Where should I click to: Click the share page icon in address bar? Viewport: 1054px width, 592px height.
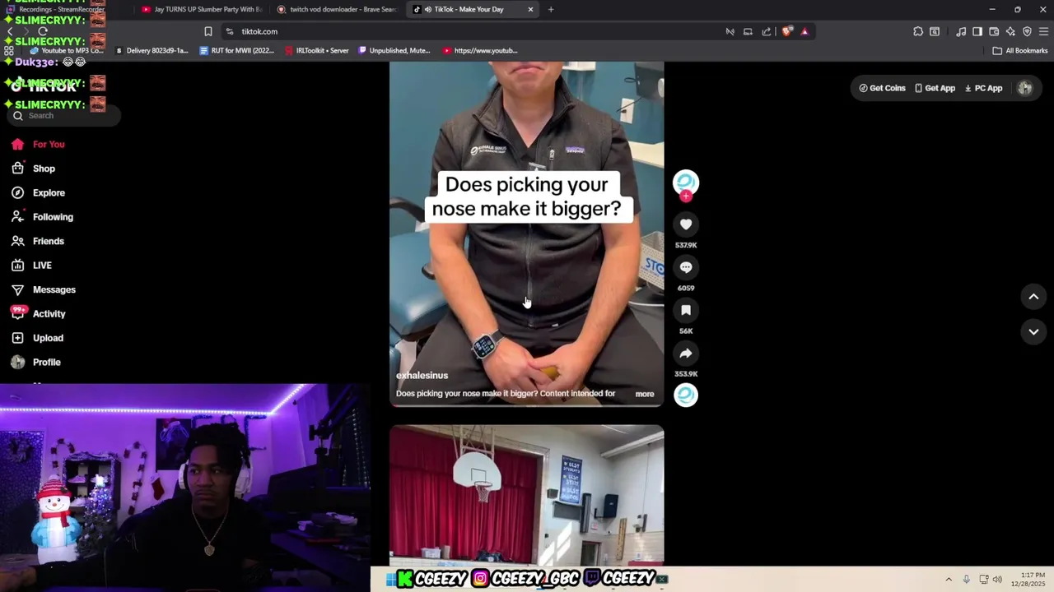[x=767, y=31]
